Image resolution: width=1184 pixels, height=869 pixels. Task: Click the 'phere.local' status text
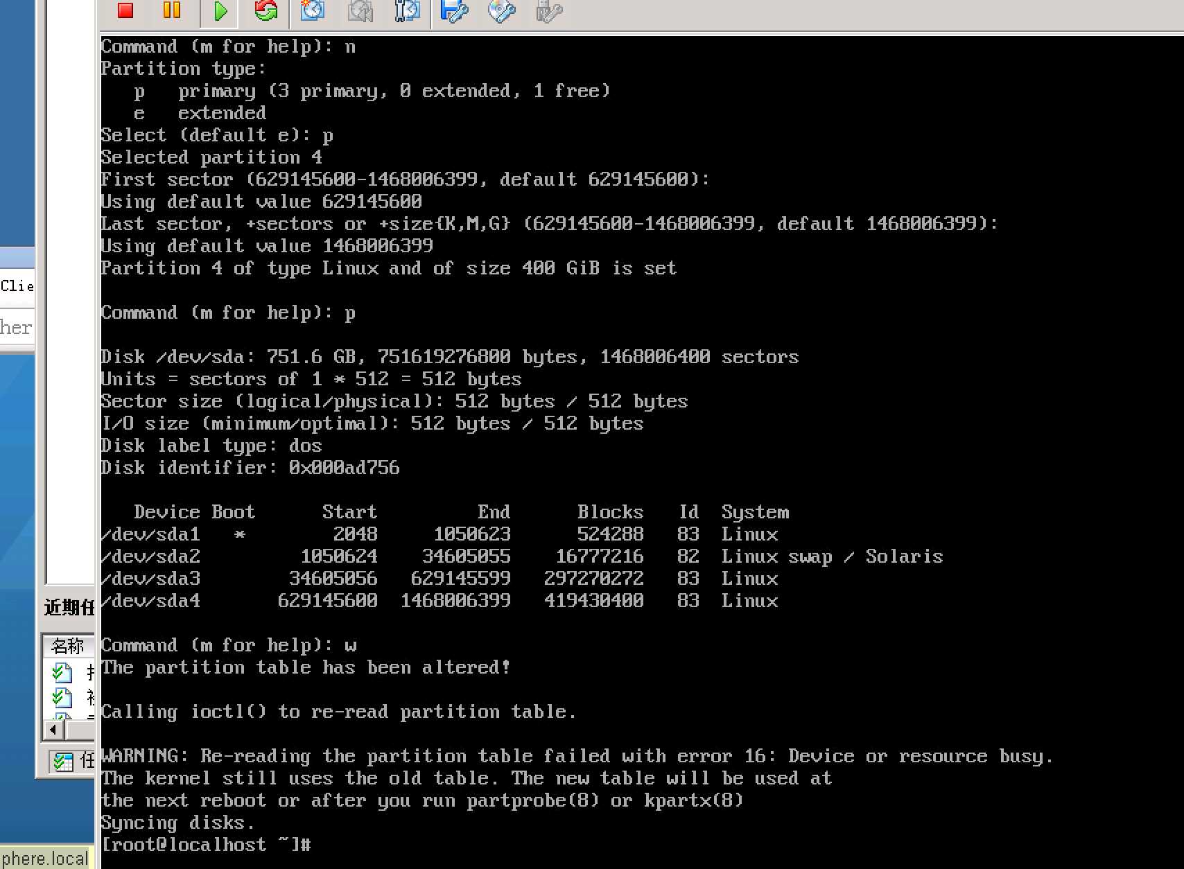coord(45,858)
